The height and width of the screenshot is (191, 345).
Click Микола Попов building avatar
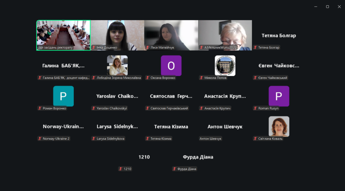pos(225,66)
